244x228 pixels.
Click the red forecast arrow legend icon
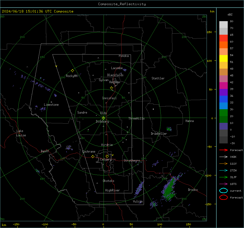[x=223, y=150]
